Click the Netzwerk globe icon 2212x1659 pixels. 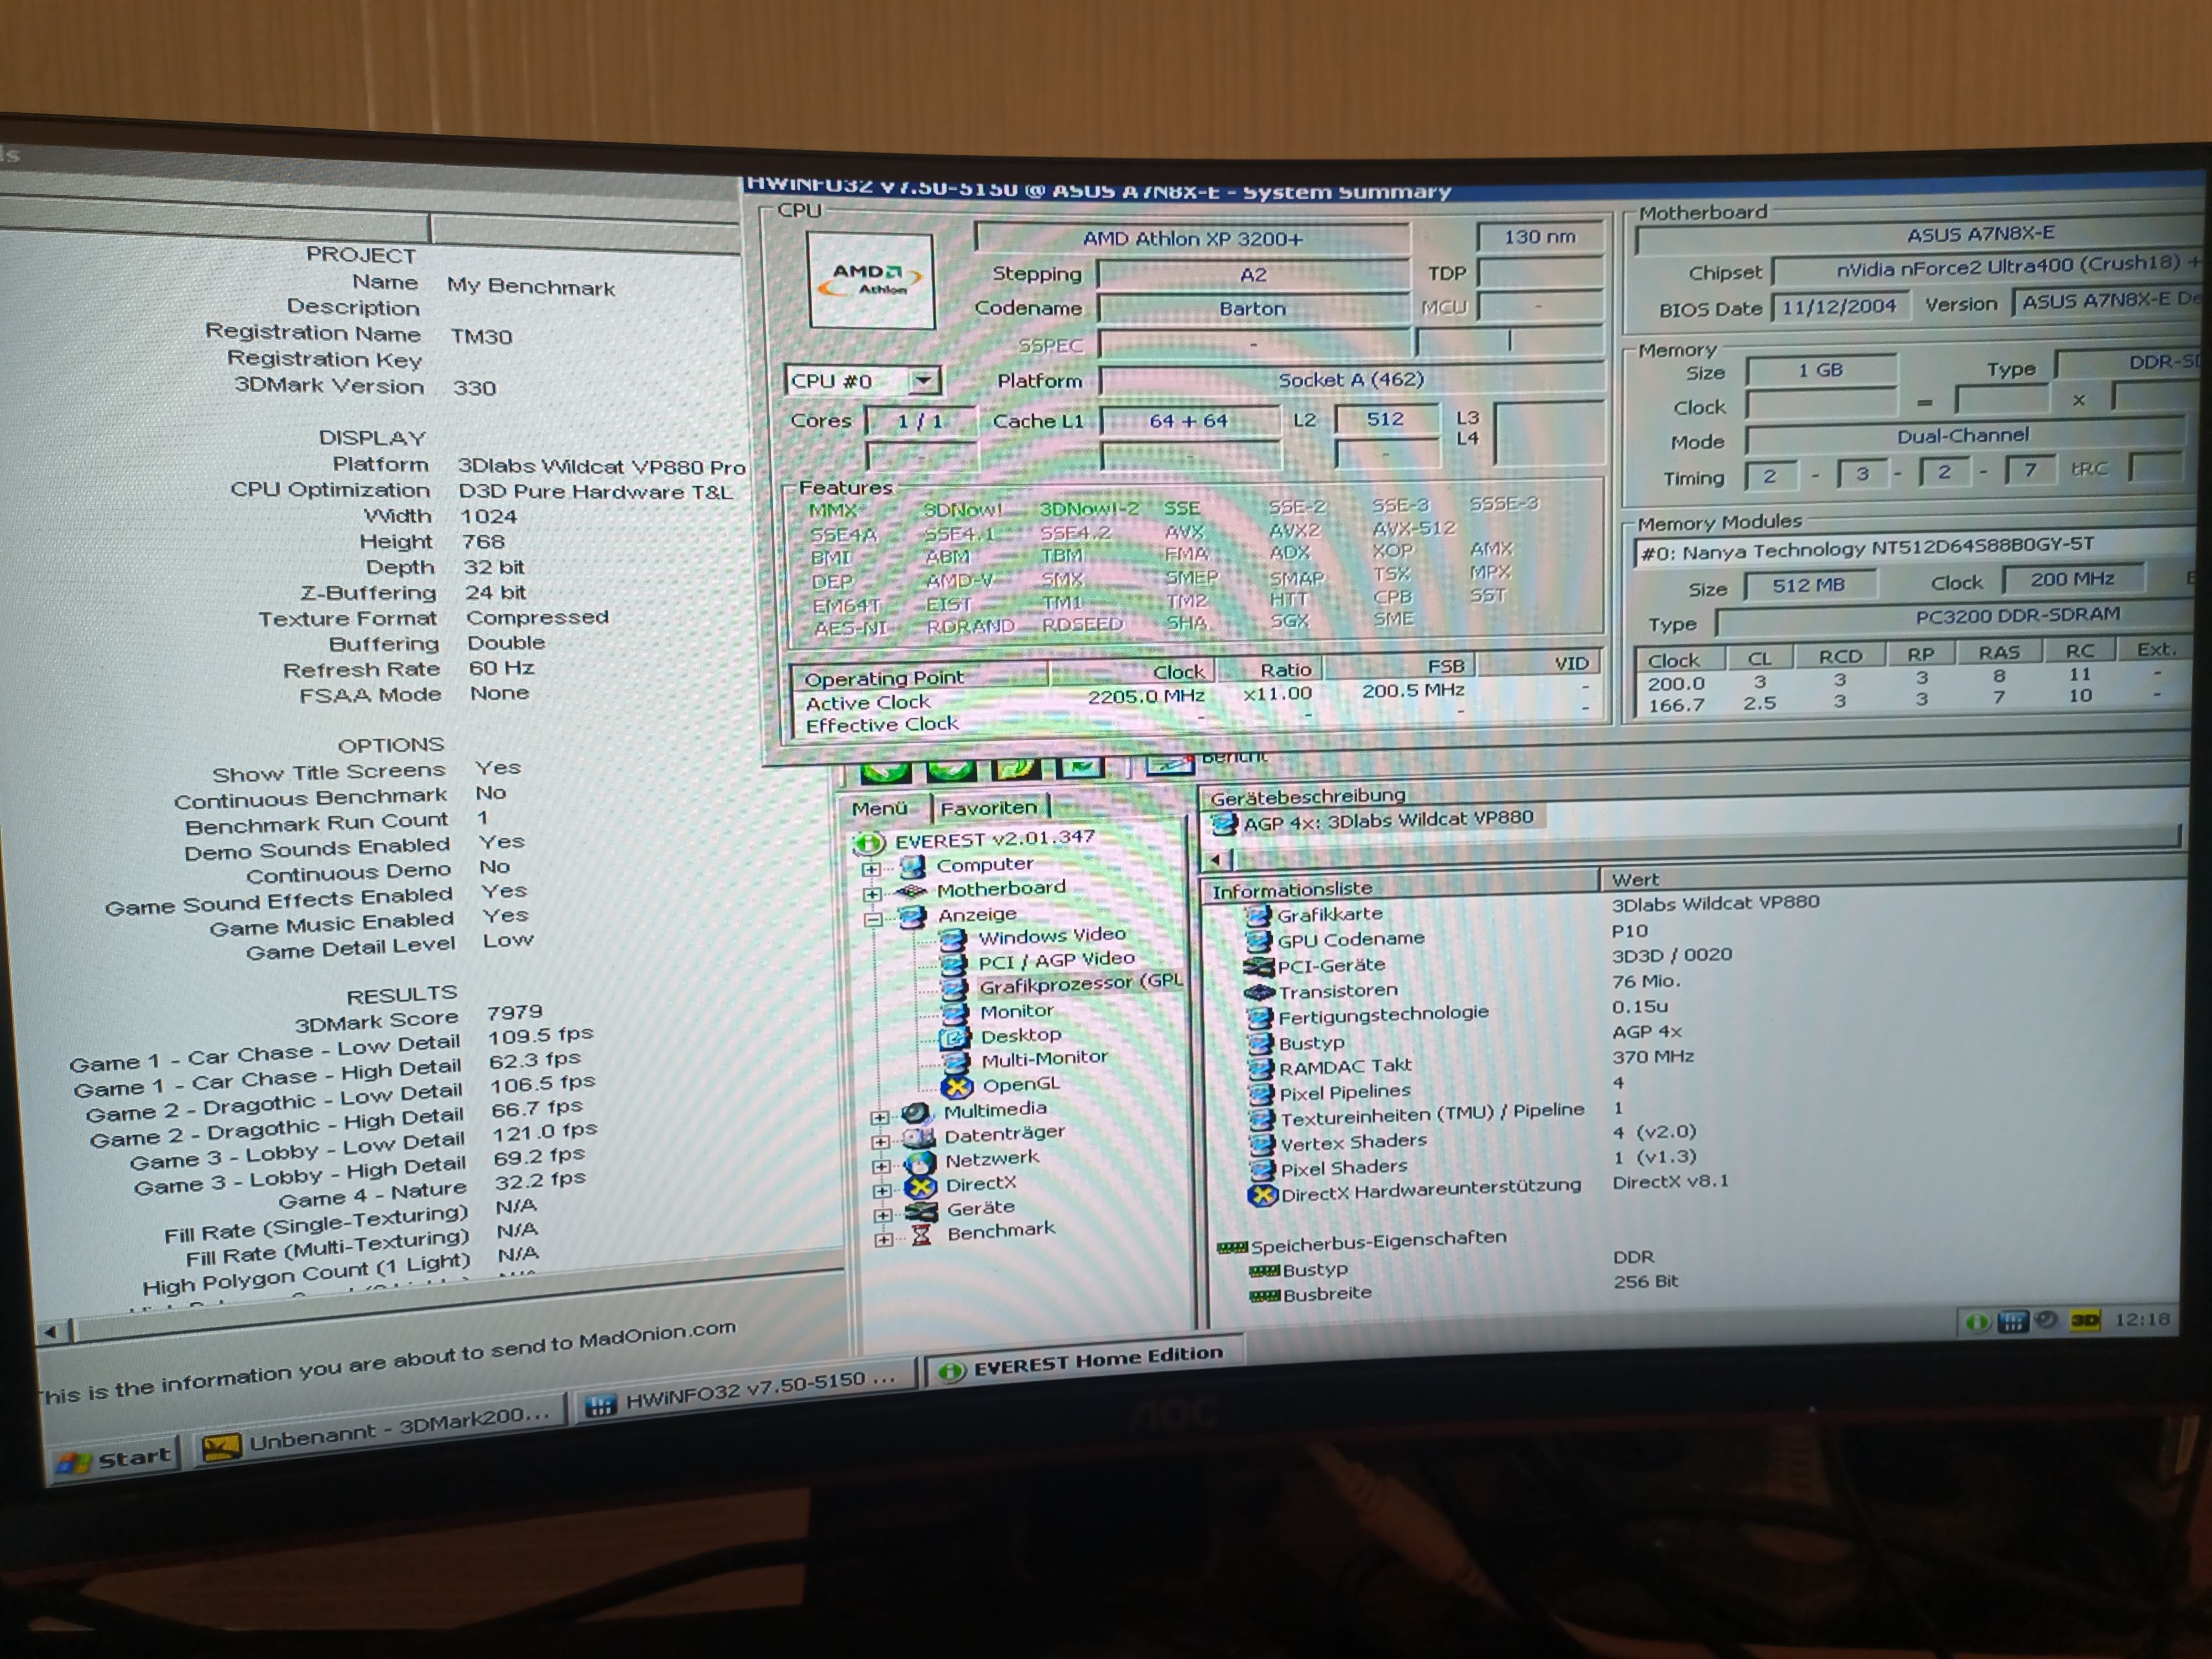click(x=919, y=1163)
